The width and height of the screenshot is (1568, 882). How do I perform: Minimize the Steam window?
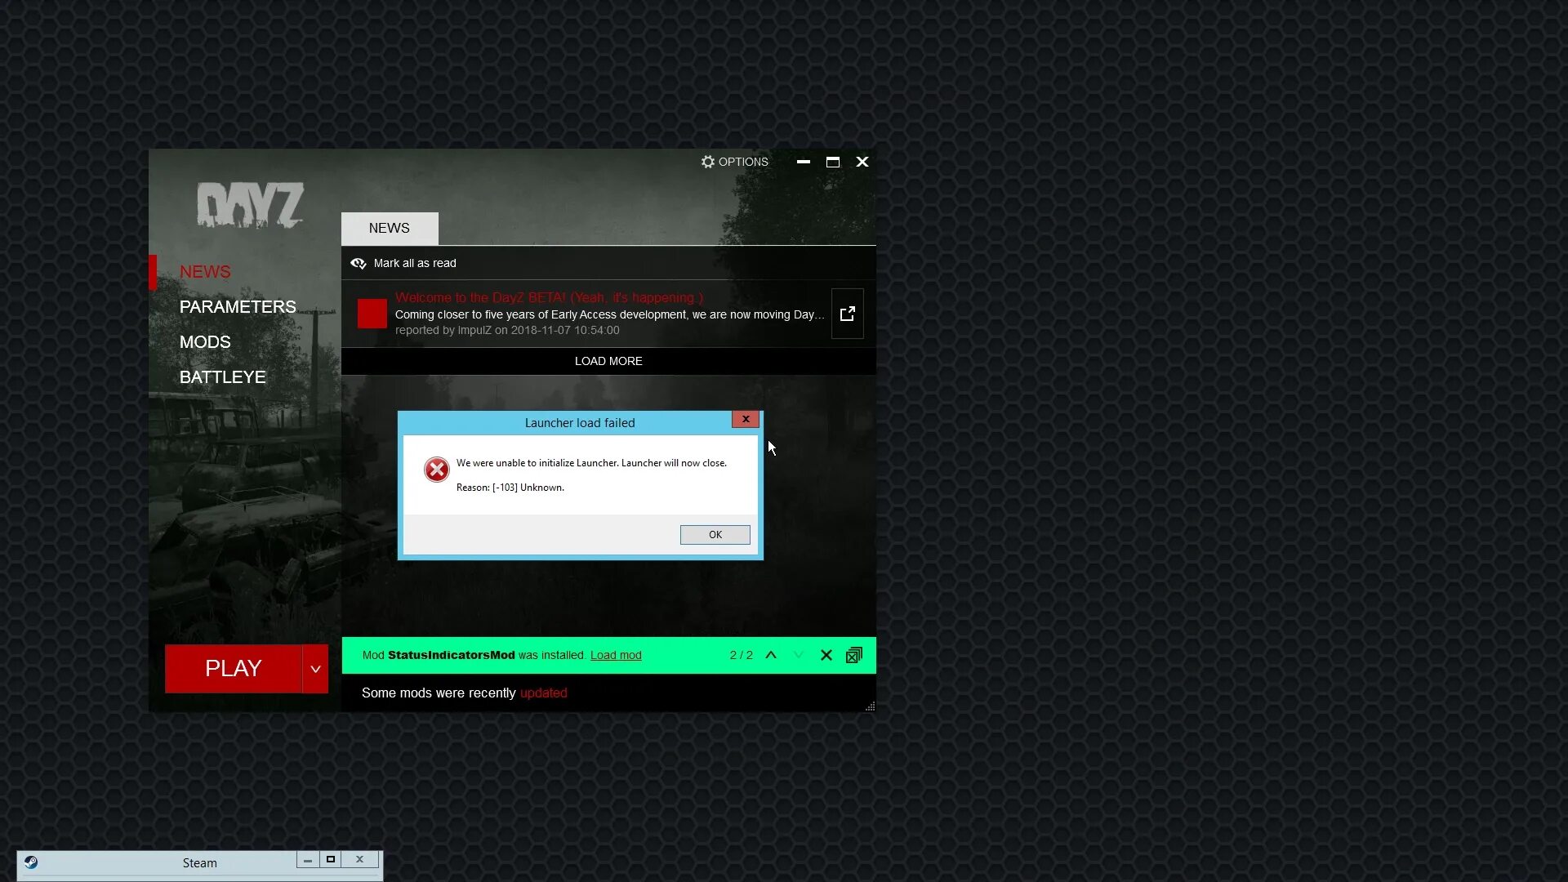coord(308,860)
